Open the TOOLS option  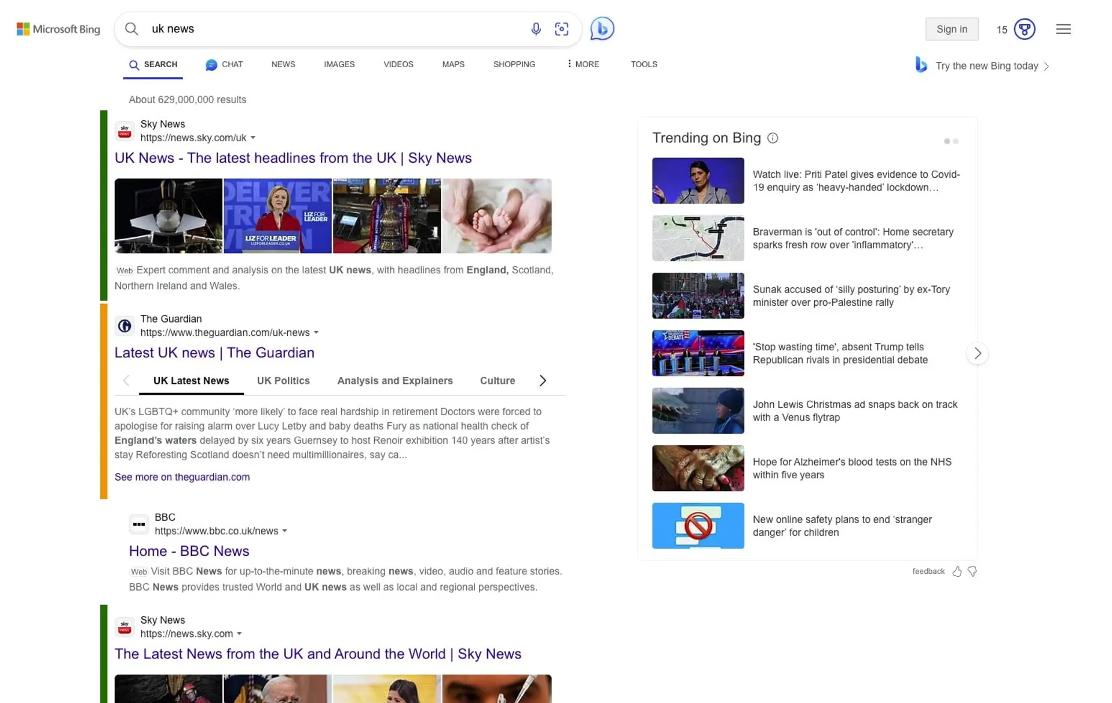(x=644, y=64)
